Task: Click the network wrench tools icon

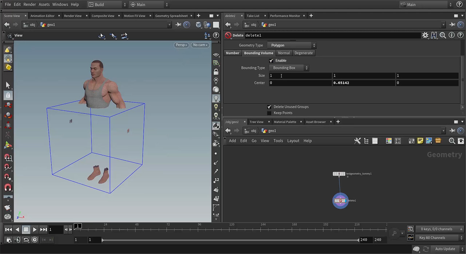Action: click(357, 141)
